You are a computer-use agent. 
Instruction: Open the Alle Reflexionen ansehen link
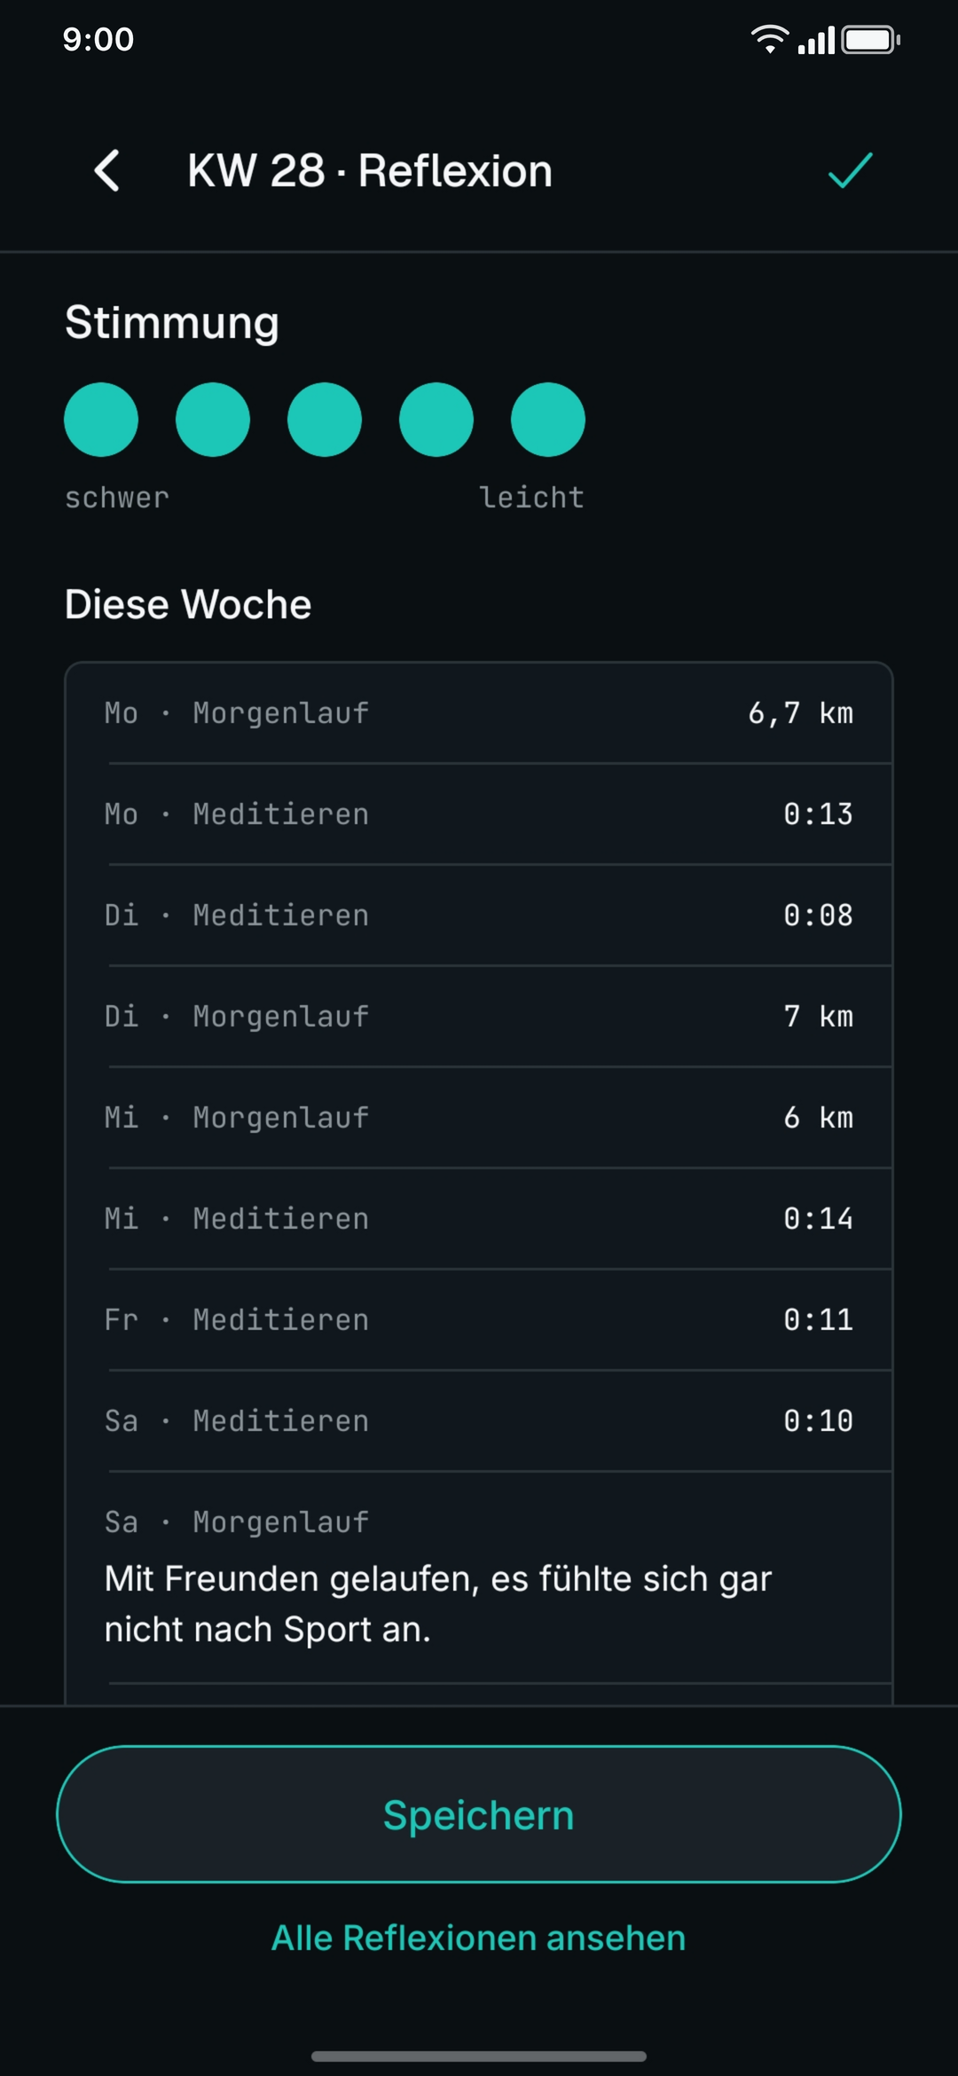click(479, 1938)
